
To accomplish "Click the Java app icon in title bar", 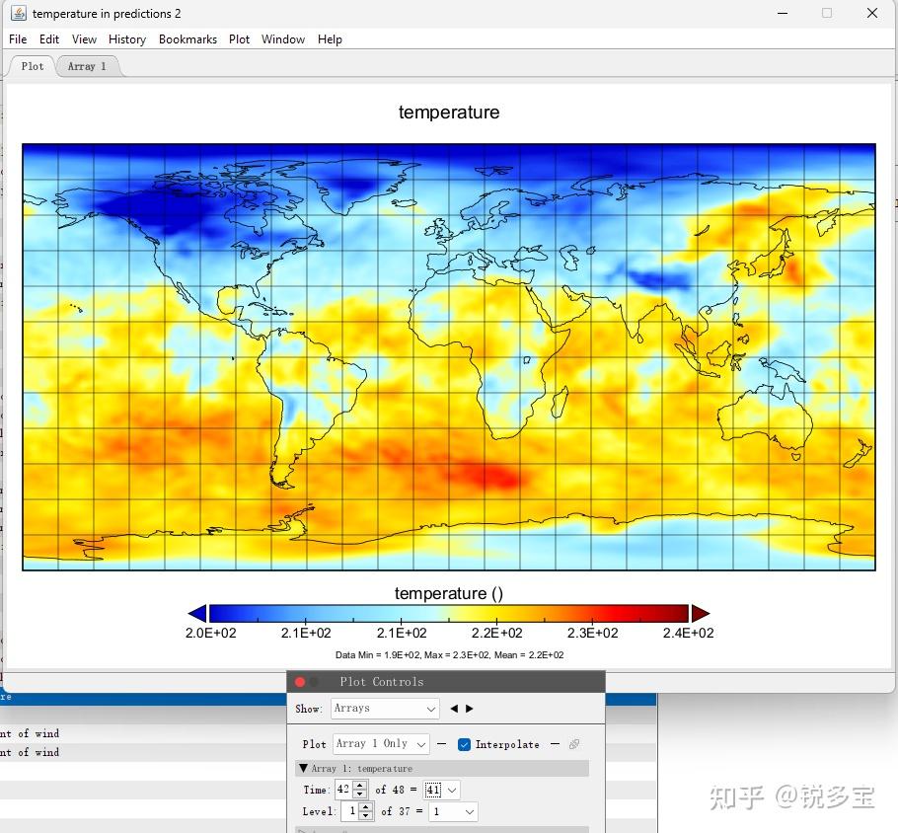I will 18,13.
